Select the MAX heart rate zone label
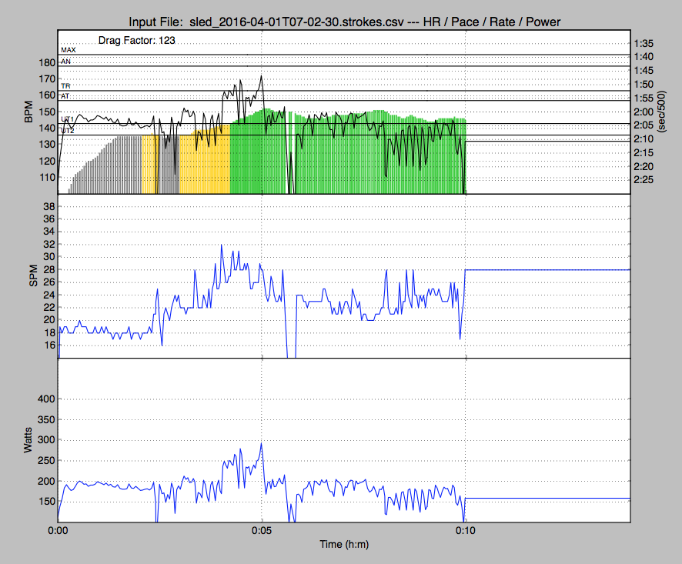This screenshot has width=682, height=564. pos(69,50)
